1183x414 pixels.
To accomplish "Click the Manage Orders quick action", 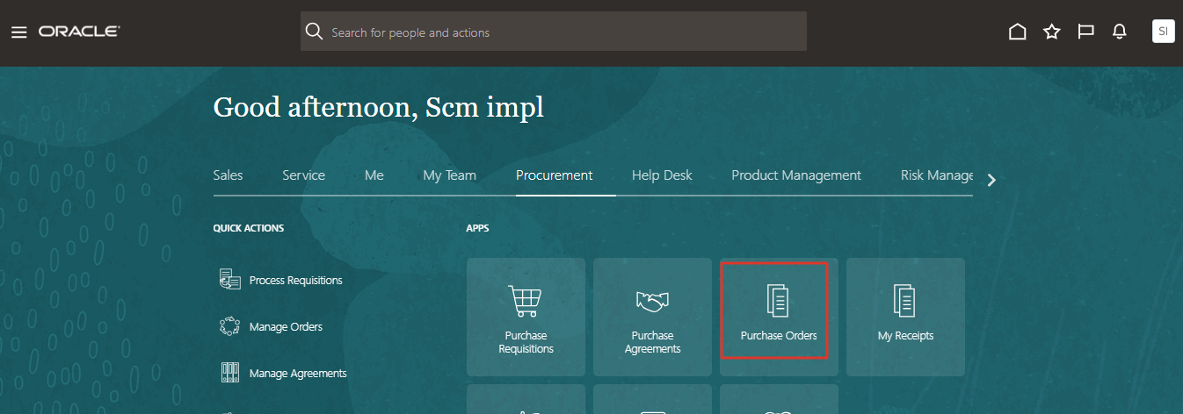I will [285, 327].
